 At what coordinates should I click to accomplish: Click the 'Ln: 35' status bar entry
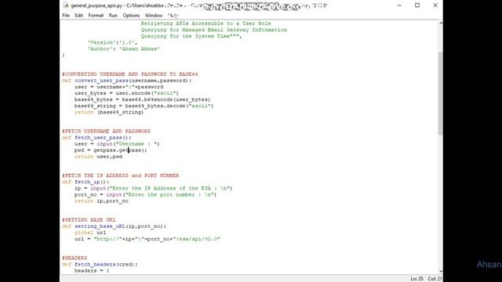point(417,279)
